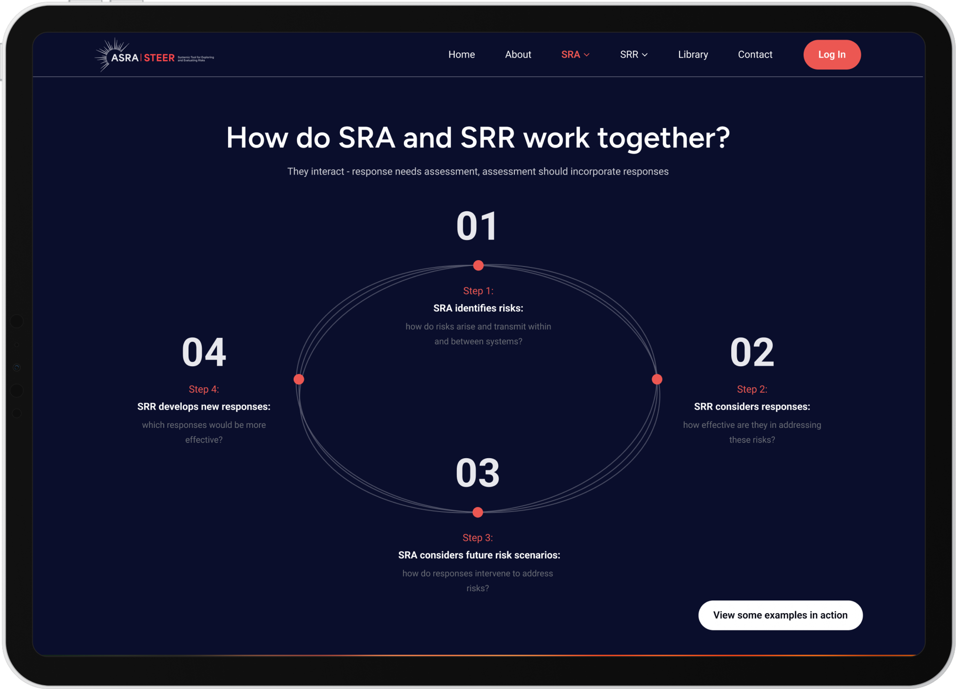Image resolution: width=956 pixels, height=689 pixels.
Task: Click the red dot beside Step 4
Action: point(299,379)
